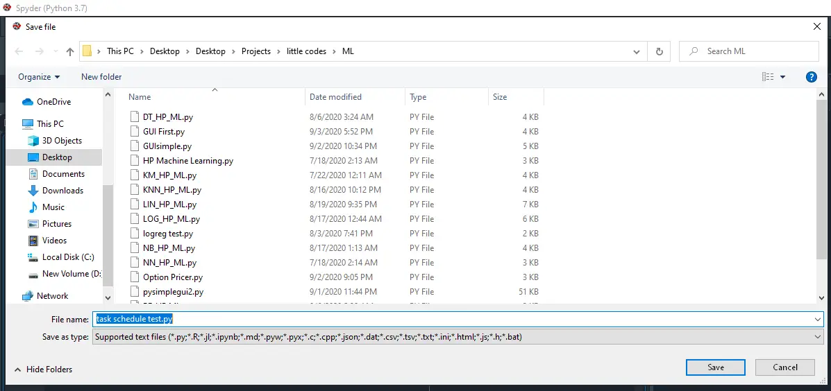Close the Save file dialog
831x391 pixels.
click(816, 26)
